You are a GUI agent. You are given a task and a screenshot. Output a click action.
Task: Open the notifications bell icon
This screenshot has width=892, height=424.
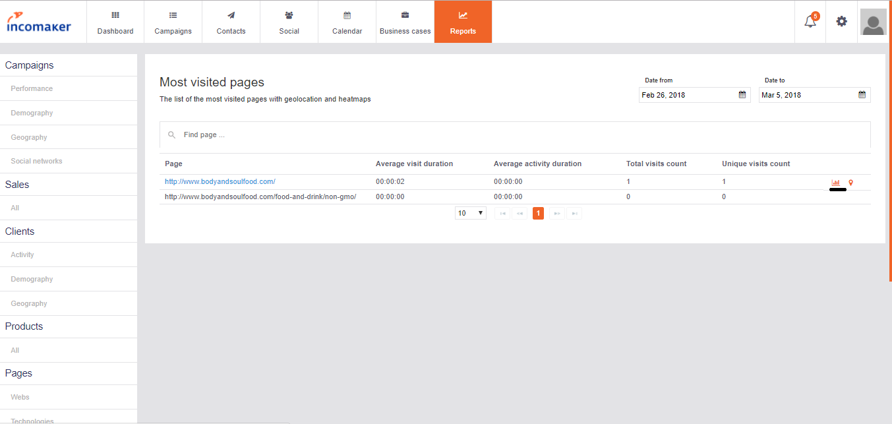[810, 21]
